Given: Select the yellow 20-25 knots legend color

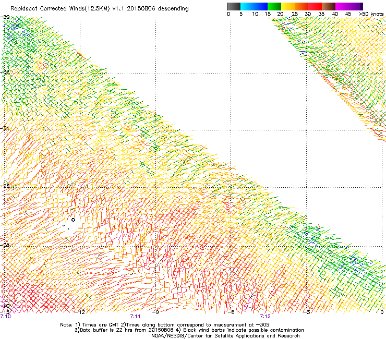Looking at the screenshot, I should pyautogui.click(x=288, y=6).
